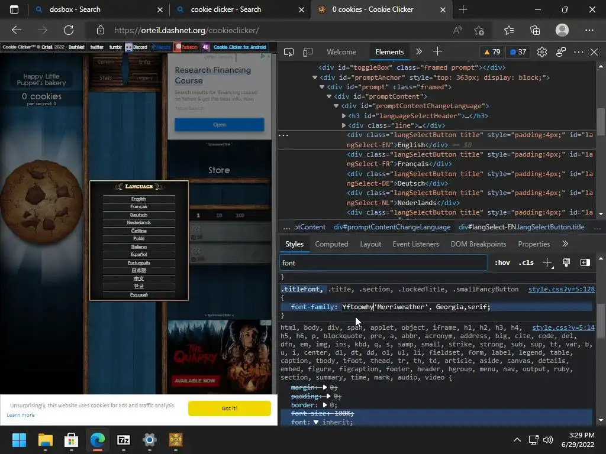Refresh the Cookie Clicker page

pyautogui.click(x=69, y=30)
